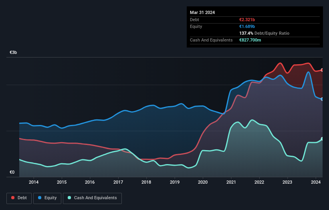The width and height of the screenshot is (329, 210).
Task: Click the tooltip Debt row label
Action: pyautogui.click(x=194, y=20)
